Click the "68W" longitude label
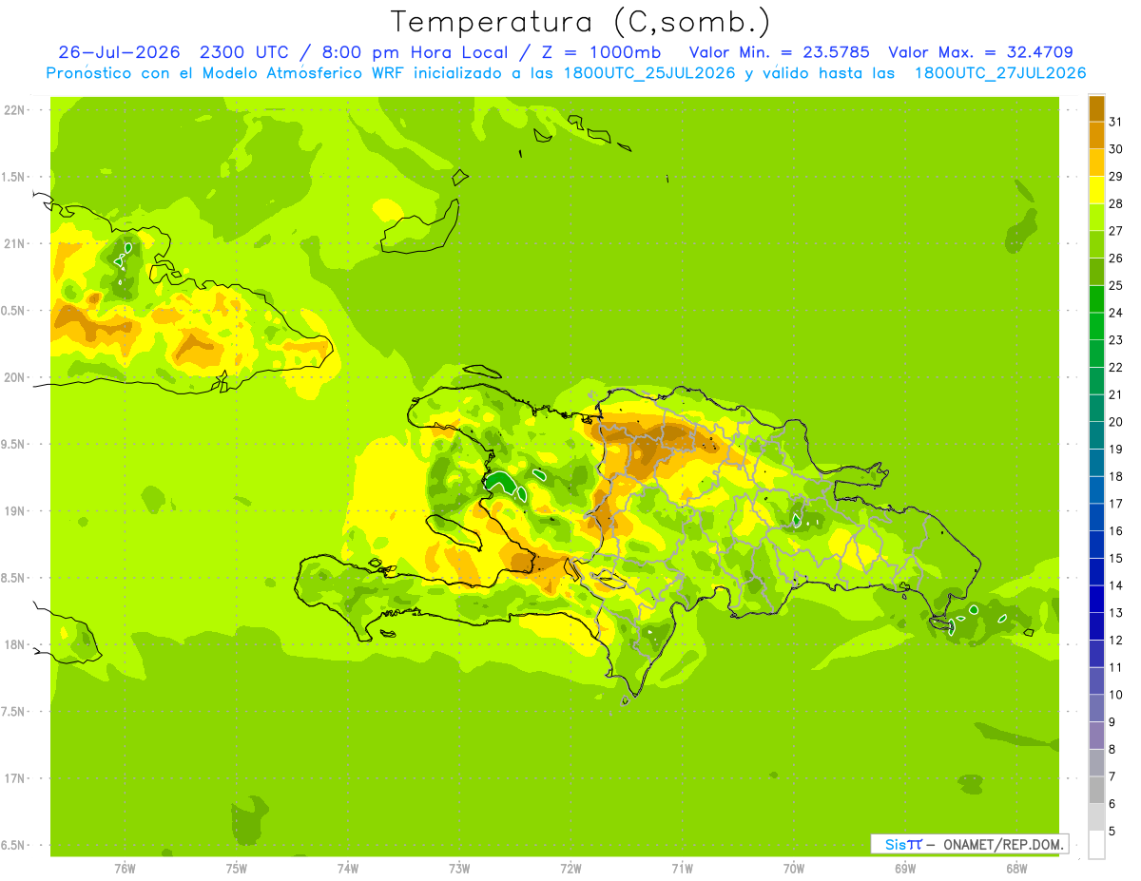The height and width of the screenshot is (881, 1141). [x=1016, y=868]
